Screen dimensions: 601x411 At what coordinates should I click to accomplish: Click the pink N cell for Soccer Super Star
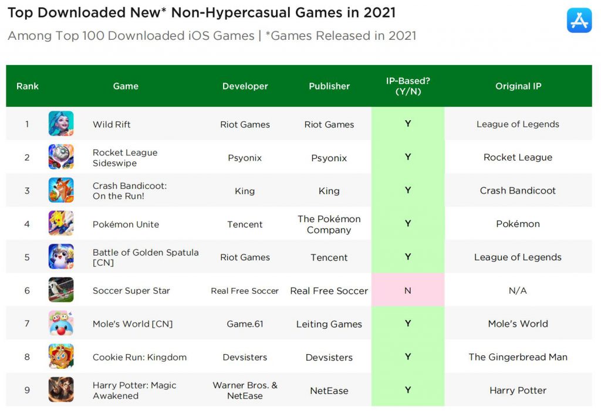[x=408, y=290]
